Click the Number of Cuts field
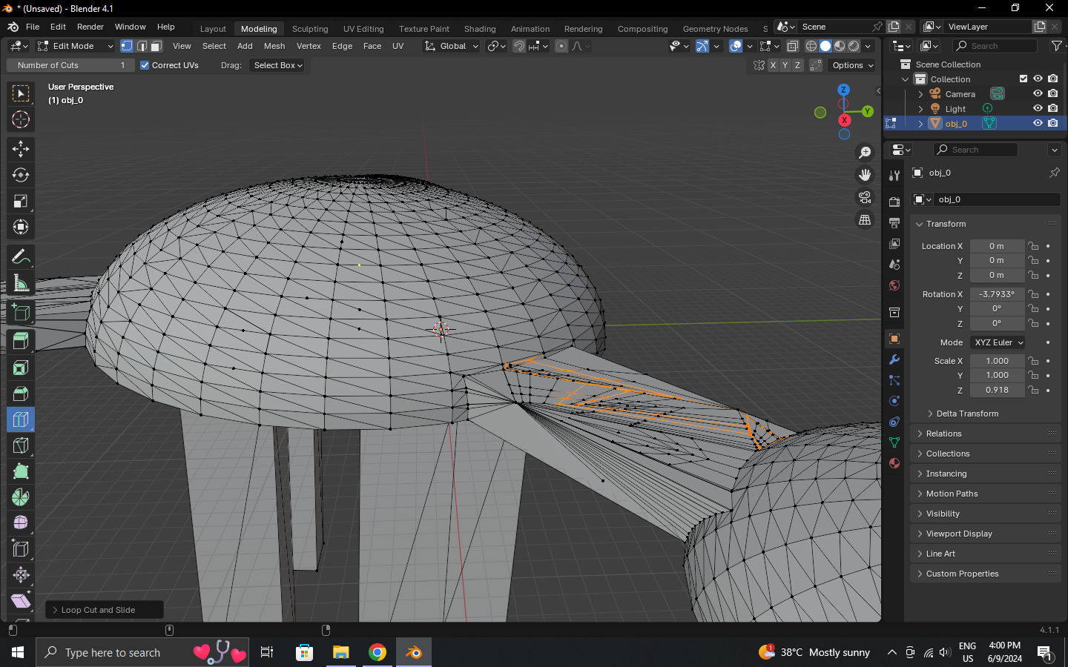Image resolution: width=1068 pixels, height=667 pixels. click(x=70, y=65)
